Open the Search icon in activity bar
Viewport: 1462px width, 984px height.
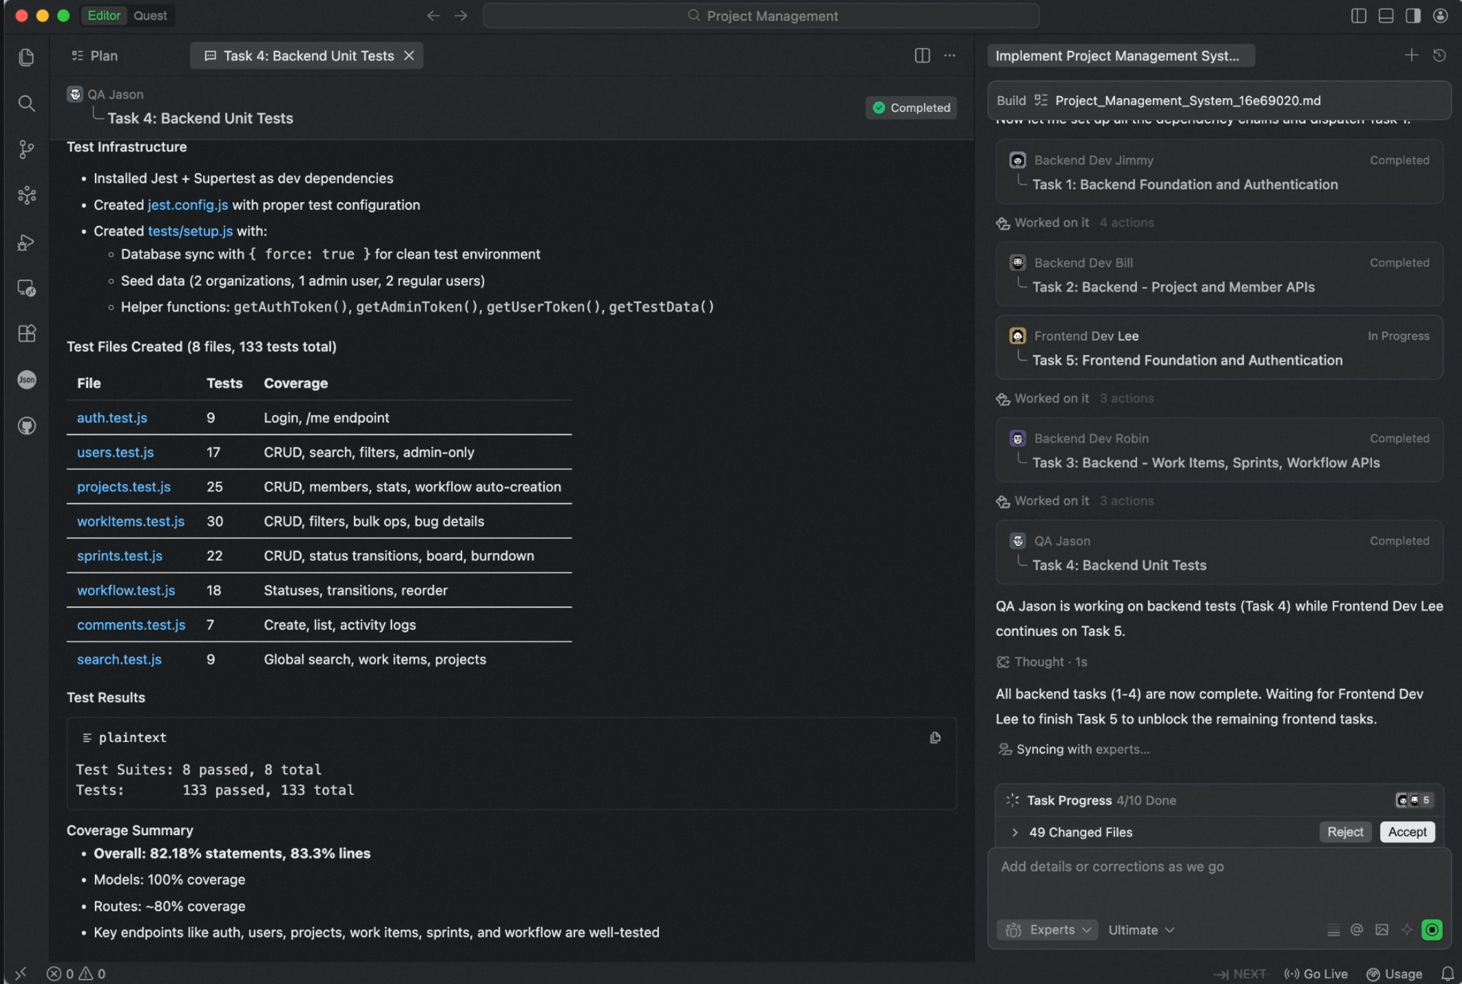pyautogui.click(x=26, y=103)
